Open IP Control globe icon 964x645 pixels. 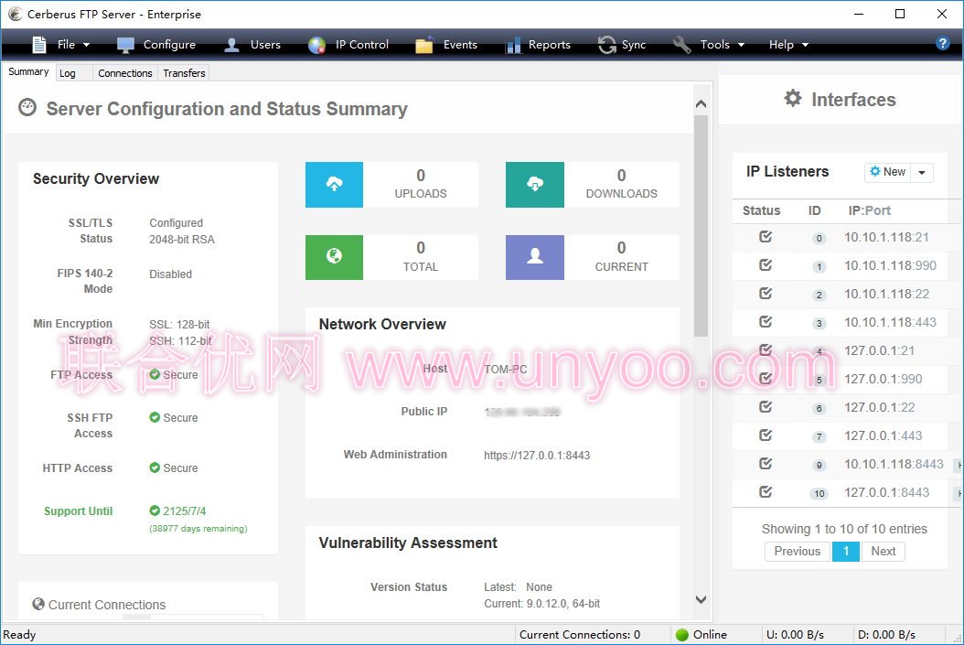tap(317, 45)
